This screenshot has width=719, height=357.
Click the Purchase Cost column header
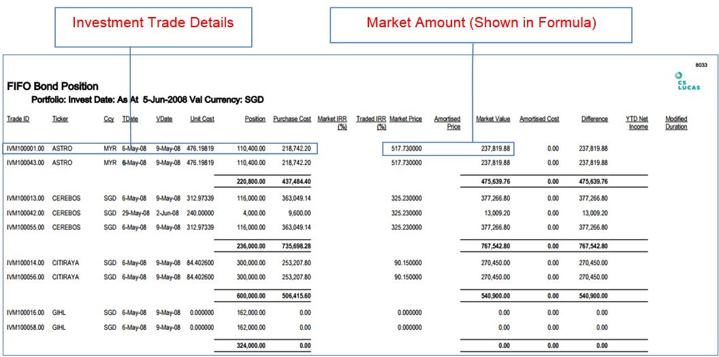[x=292, y=119]
